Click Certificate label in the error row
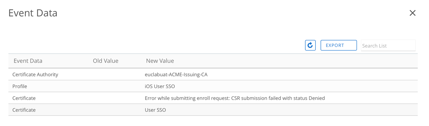Screen dimensions: 429x126 tap(24, 98)
